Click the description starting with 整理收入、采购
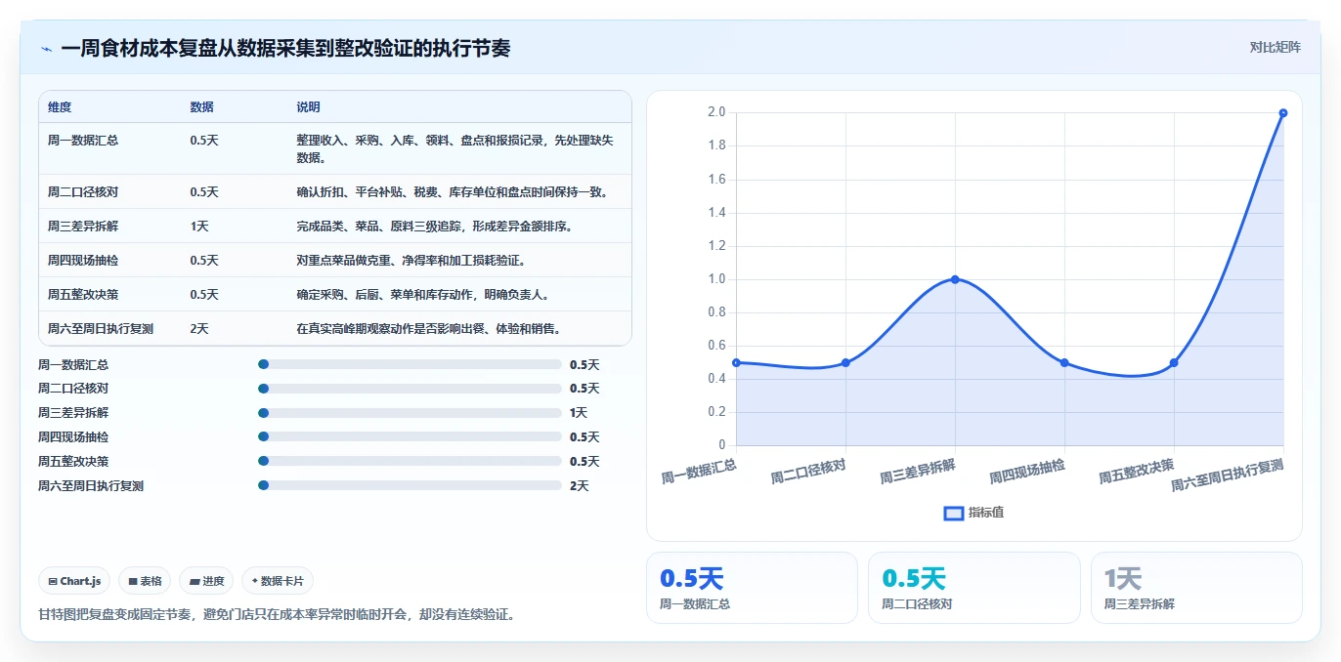 click(x=455, y=149)
